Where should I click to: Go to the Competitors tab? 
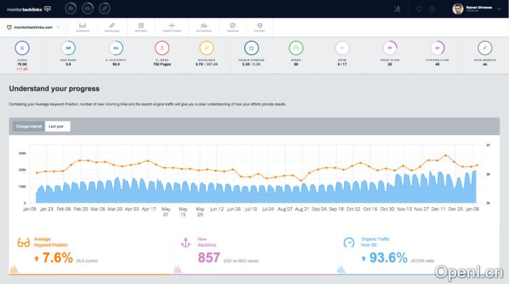click(x=172, y=27)
